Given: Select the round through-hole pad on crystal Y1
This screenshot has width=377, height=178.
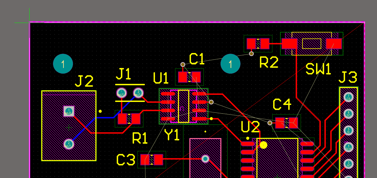Looking at the screenshot, I should [205, 159].
